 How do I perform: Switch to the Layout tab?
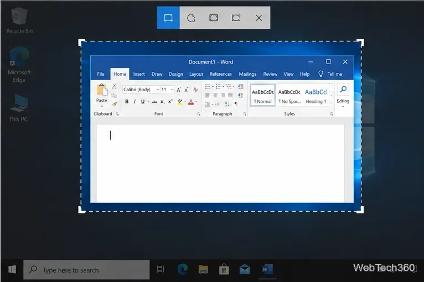(196, 74)
